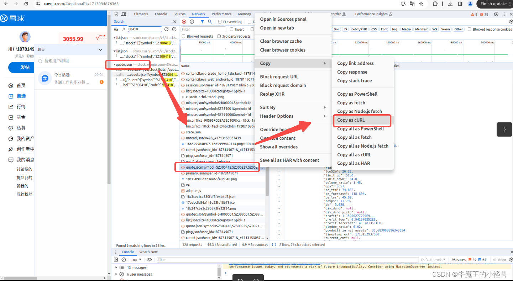Expand the 6 user messages group

(x=116, y=274)
